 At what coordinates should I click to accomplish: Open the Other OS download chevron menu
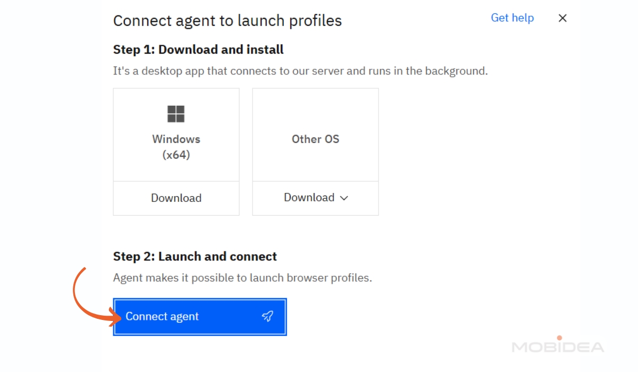[343, 198]
